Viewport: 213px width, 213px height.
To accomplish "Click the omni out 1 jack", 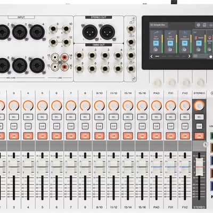I will click(79, 56).
